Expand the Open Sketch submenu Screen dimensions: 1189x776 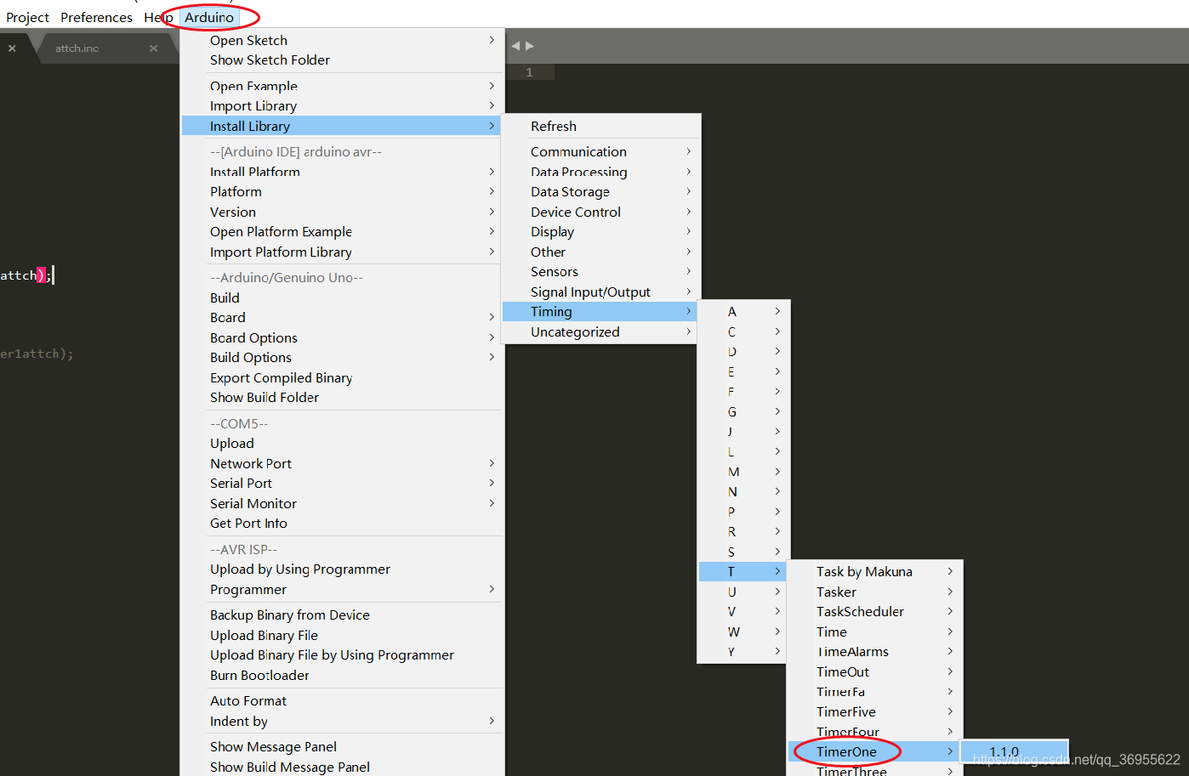pyautogui.click(x=341, y=40)
